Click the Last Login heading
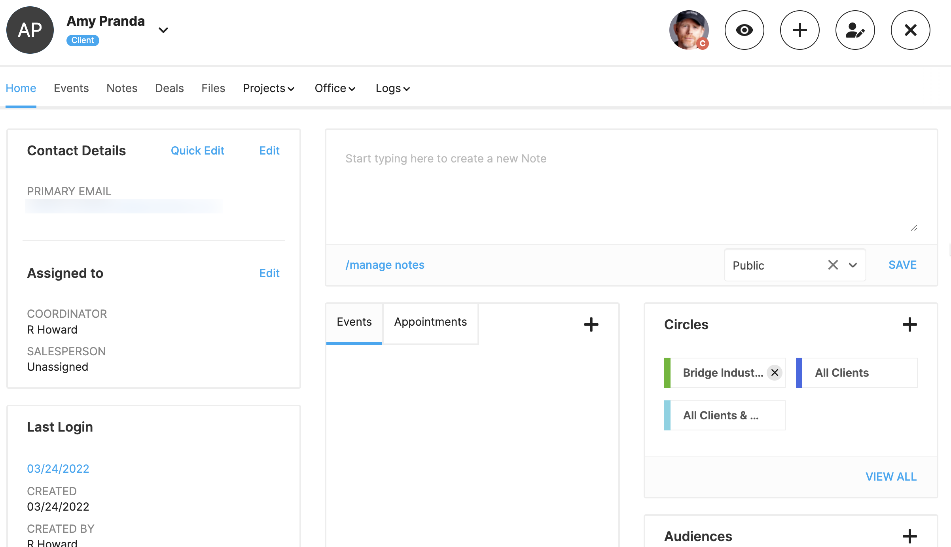The image size is (951, 547). (60, 427)
